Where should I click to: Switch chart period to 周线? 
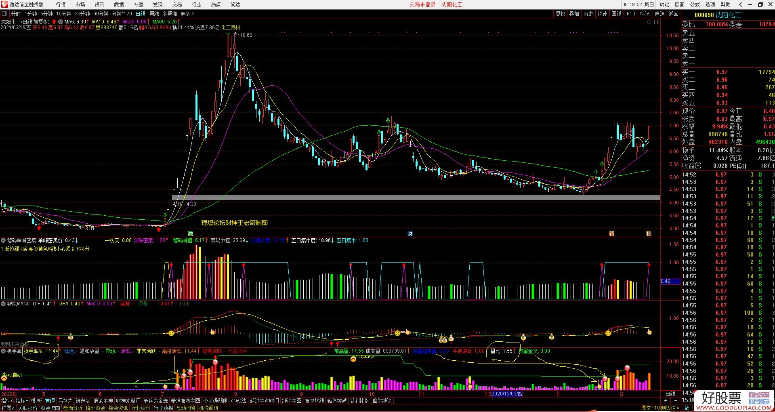tap(154, 14)
